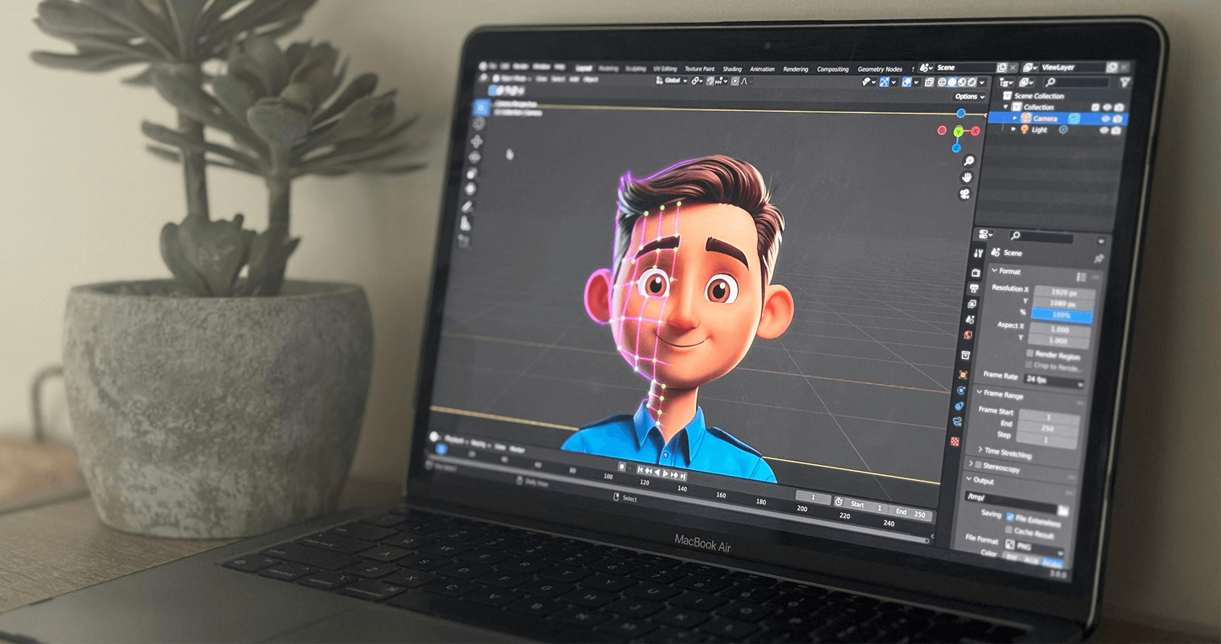Screen dimensions: 1221x644
Task: Toggle the camera view icon in viewport
Action: 965,194
